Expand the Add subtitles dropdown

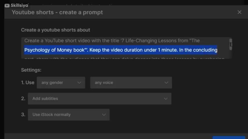(100, 99)
